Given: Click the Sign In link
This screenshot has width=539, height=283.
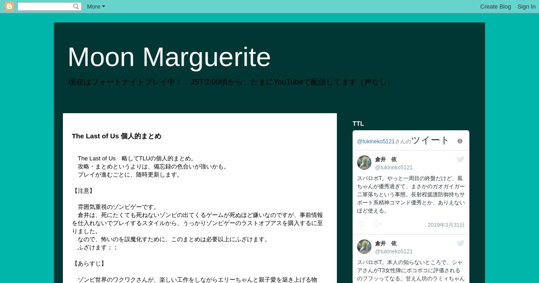Looking at the screenshot, I should [x=526, y=6].
